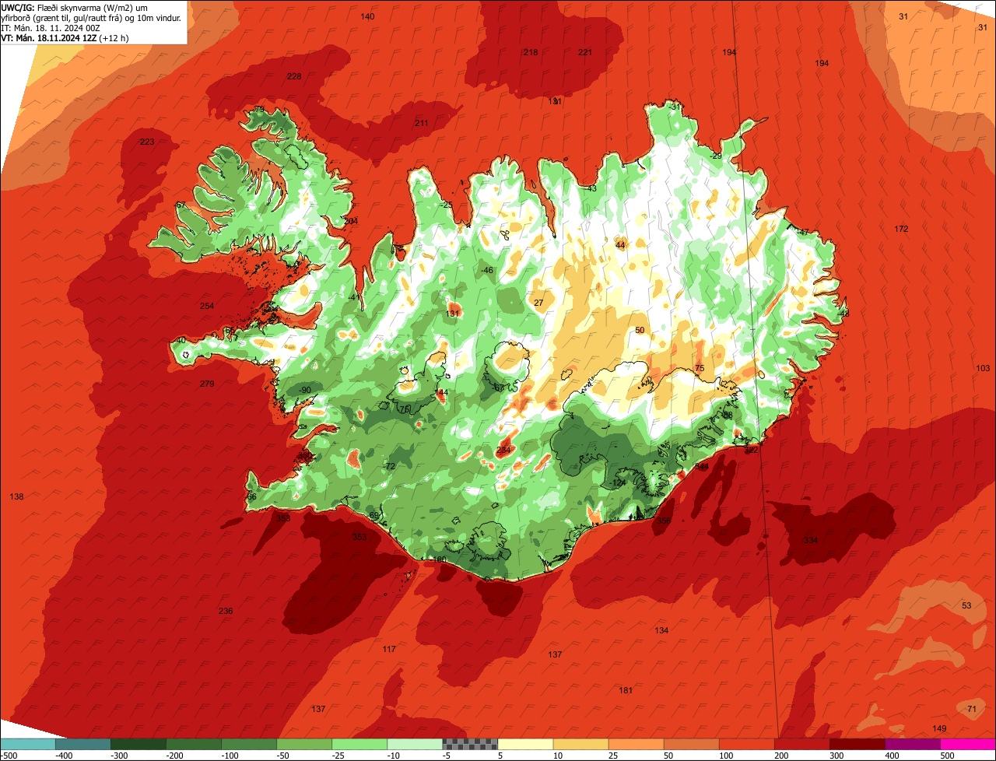Click the ocean flux value 211
Viewport: 996px width, 761px height.
(422, 123)
